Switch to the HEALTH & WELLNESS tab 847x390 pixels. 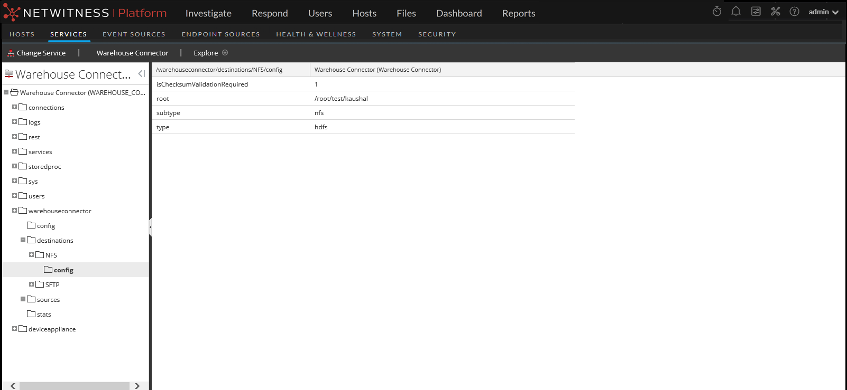pyautogui.click(x=316, y=34)
